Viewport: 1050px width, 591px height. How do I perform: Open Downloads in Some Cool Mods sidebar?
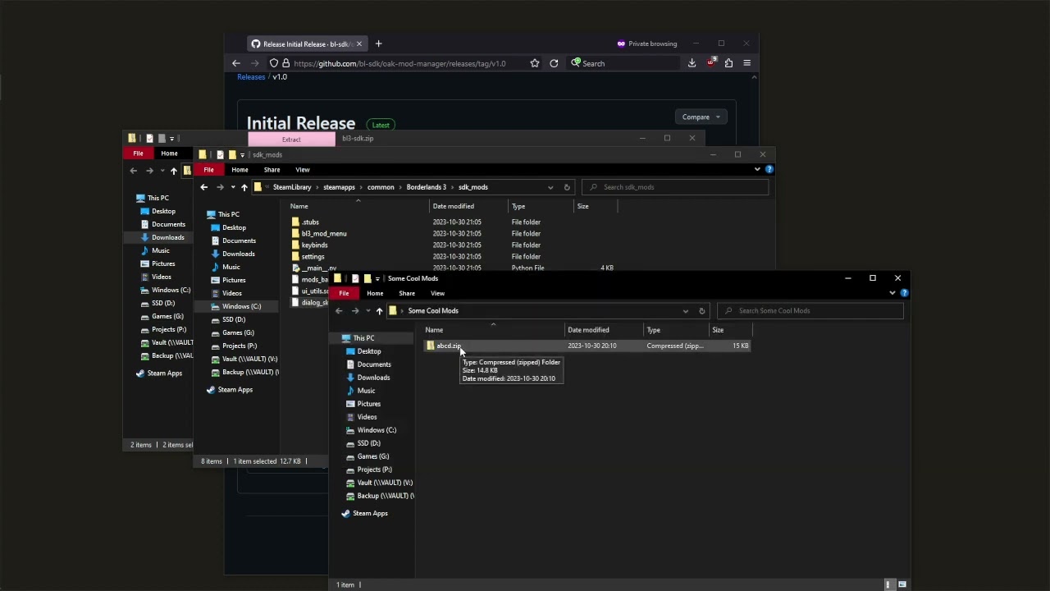coord(373,378)
